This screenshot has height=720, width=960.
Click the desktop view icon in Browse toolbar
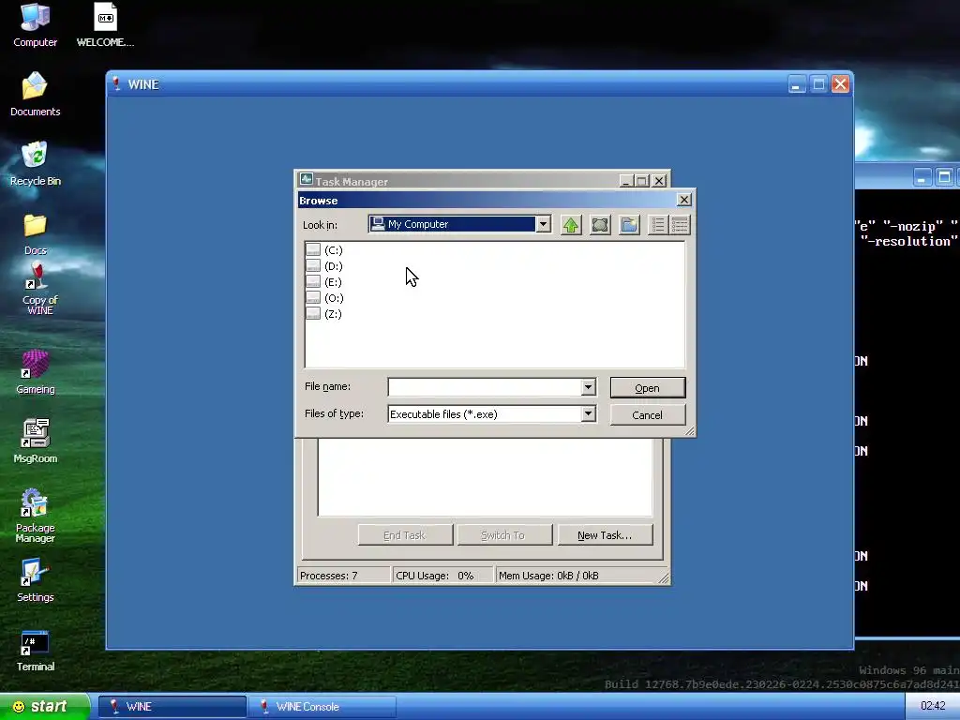click(600, 225)
